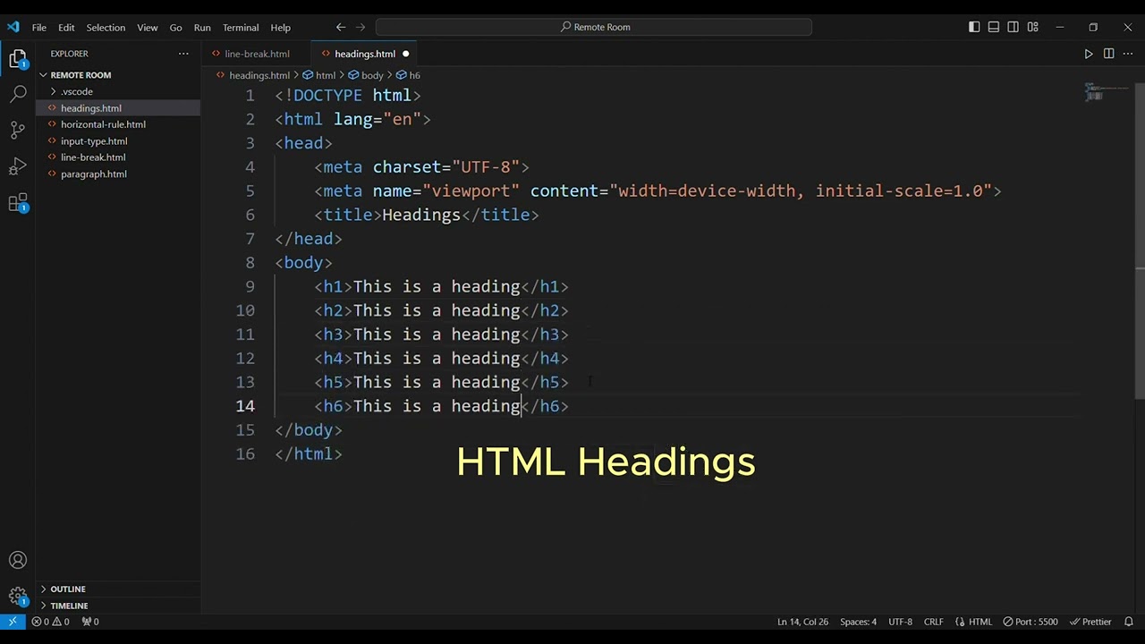Click the VS Code logo icon
This screenshot has width=1145, height=644.
pos(13,27)
